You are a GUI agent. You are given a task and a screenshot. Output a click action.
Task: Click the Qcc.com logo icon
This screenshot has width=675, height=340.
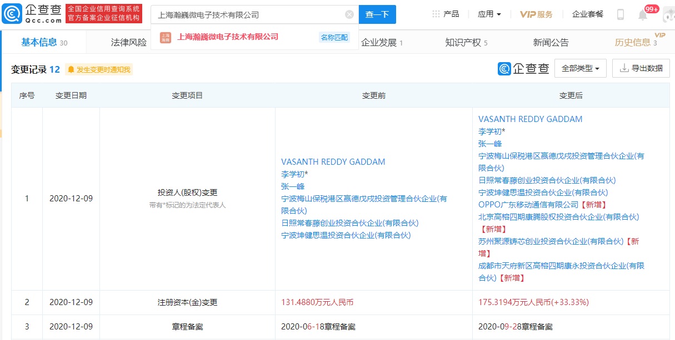pos(11,14)
